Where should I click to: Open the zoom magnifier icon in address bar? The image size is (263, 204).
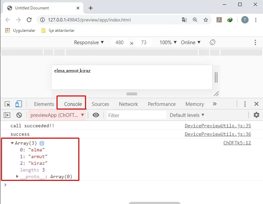tap(195, 20)
